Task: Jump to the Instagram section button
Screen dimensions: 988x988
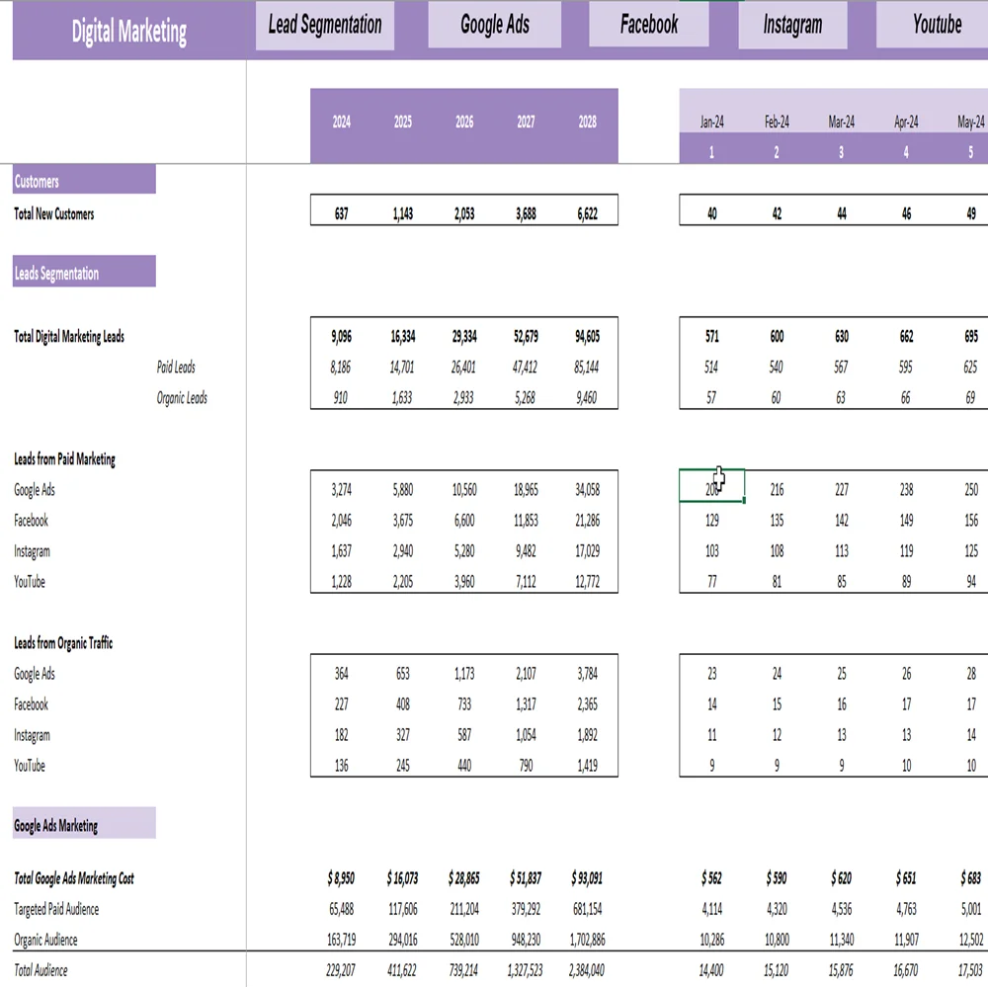Action: 791,26
